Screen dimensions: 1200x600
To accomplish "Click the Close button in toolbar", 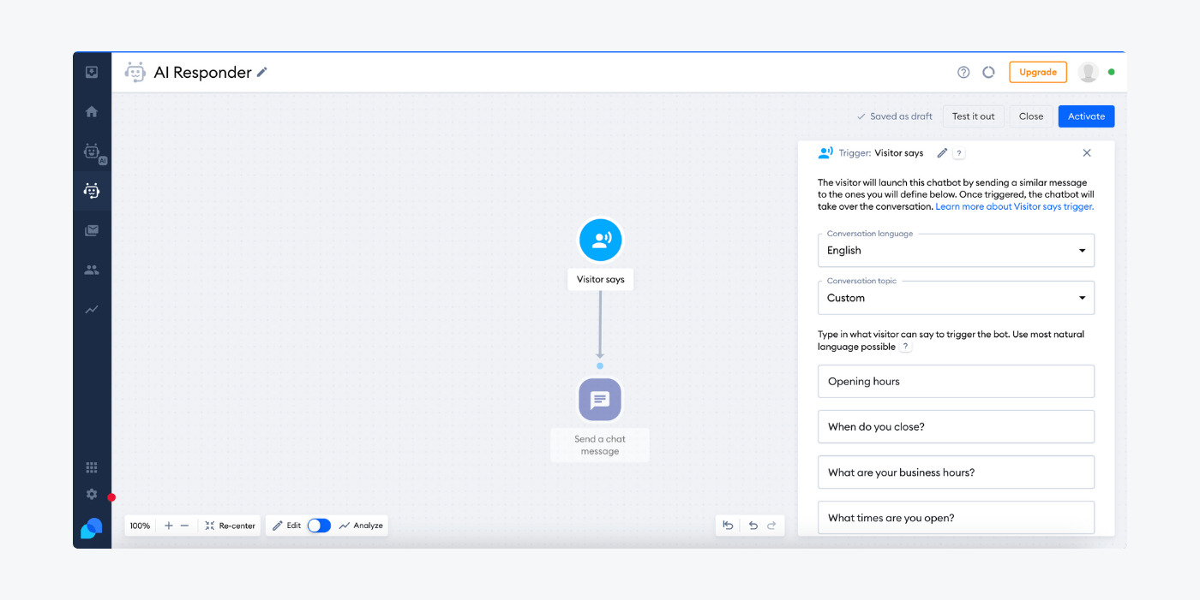I will tap(1031, 116).
